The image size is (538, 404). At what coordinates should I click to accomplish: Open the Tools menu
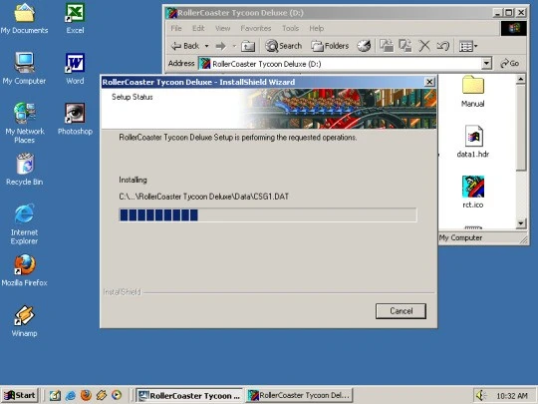tap(290, 28)
